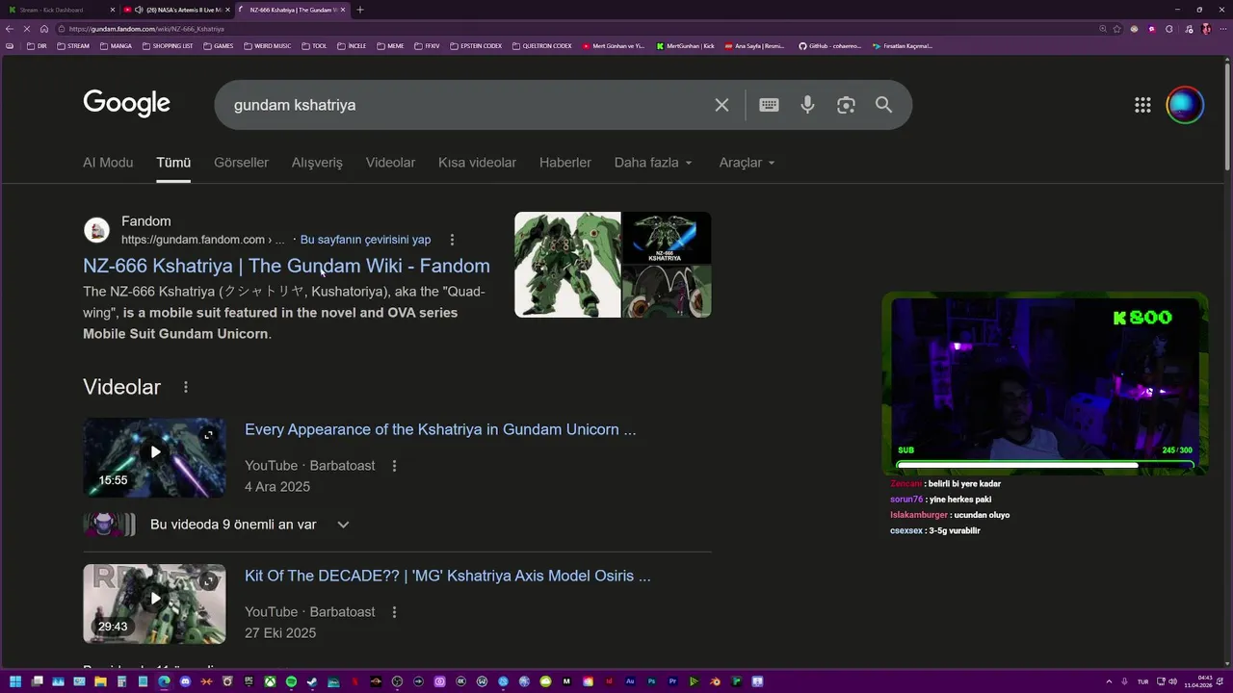Open the Araçlar tools dropdown
Image resolution: width=1233 pixels, height=693 pixels.
point(748,163)
